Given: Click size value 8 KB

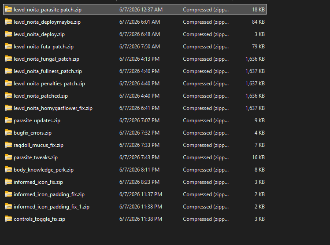Looking at the screenshot, I should 260,170.
